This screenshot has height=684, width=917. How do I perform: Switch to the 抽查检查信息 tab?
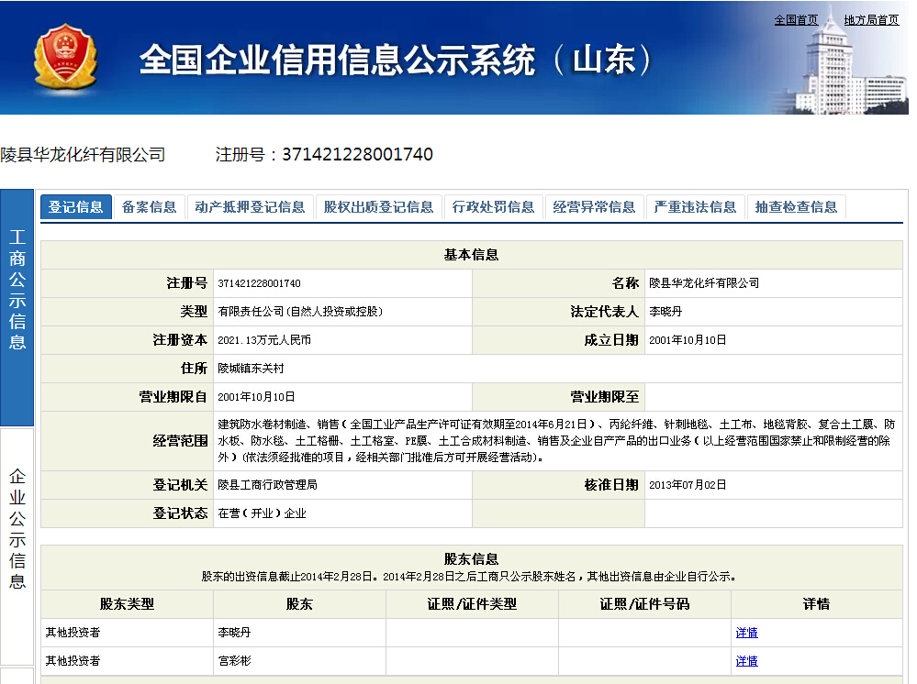coord(796,207)
